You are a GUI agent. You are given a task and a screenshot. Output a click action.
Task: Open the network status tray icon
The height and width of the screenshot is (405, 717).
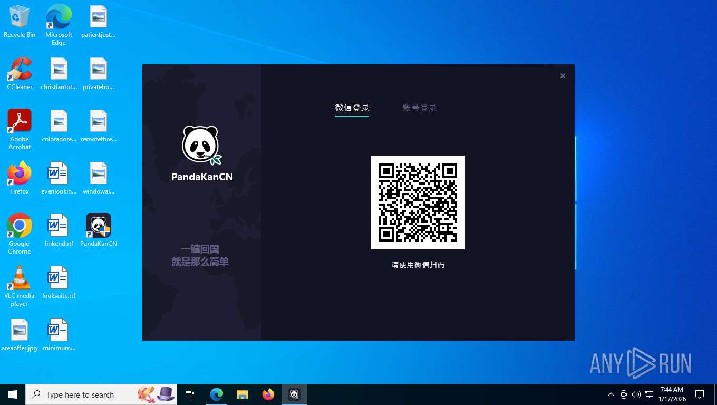coord(649,394)
